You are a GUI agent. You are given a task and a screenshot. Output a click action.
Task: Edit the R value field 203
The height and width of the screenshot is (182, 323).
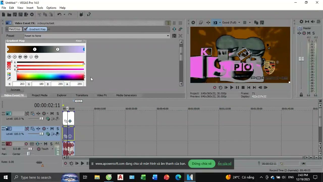pyautogui.click(x=19, y=84)
